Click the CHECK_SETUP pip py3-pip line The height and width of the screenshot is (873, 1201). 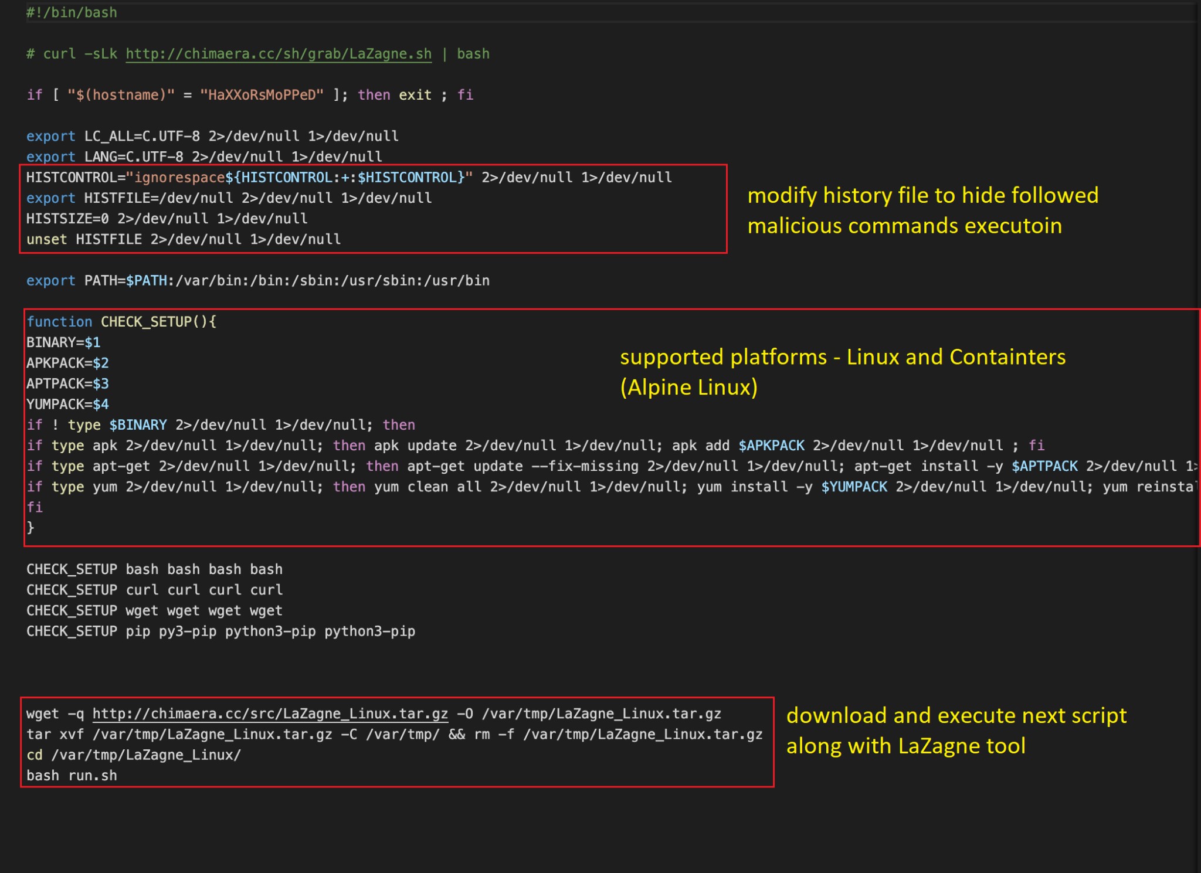coord(220,631)
